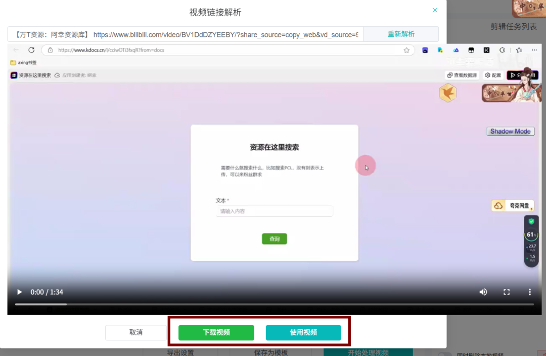Click the kdocs.cn address bar URL
The height and width of the screenshot is (356, 546).
click(111, 50)
